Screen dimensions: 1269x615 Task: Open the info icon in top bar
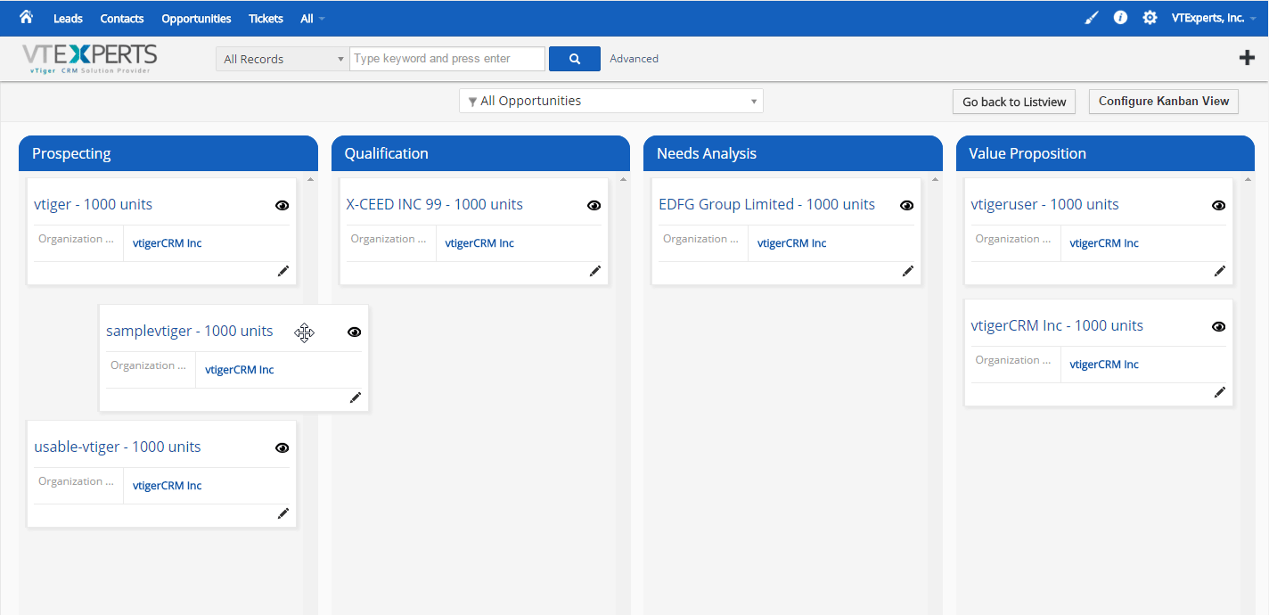(1120, 18)
